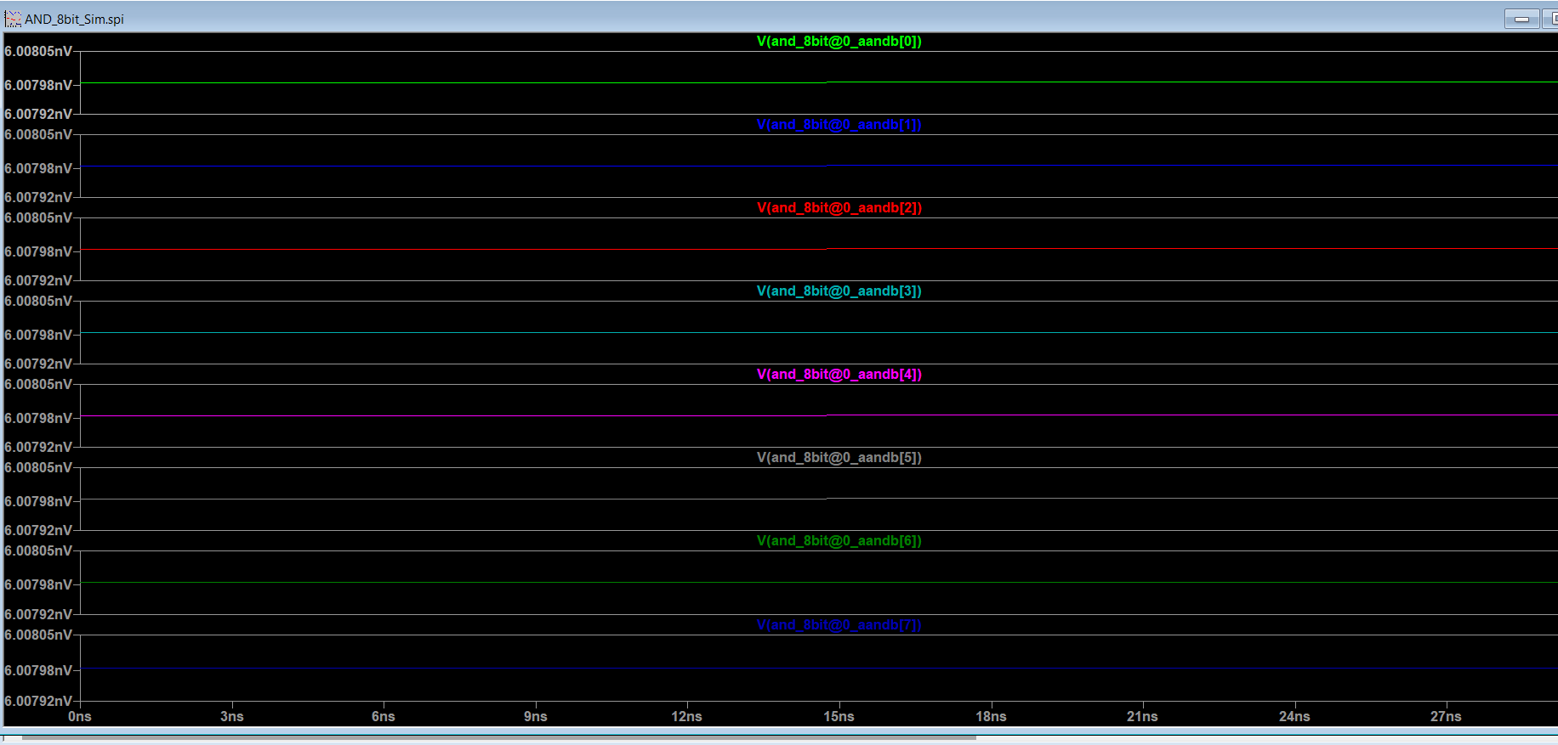This screenshot has height=745, width=1558.
Task: Click the 15ns tick on the time axis
Action: click(x=839, y=716)
